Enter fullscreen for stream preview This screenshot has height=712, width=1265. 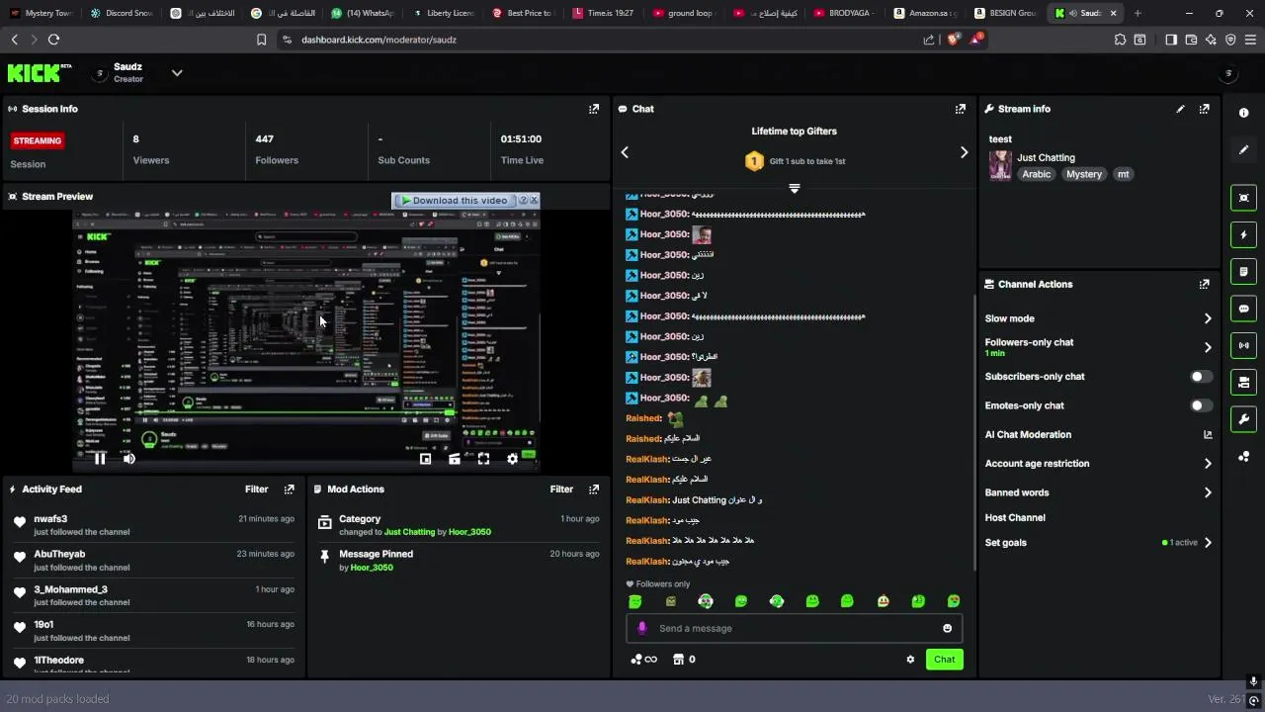point(483,459)
